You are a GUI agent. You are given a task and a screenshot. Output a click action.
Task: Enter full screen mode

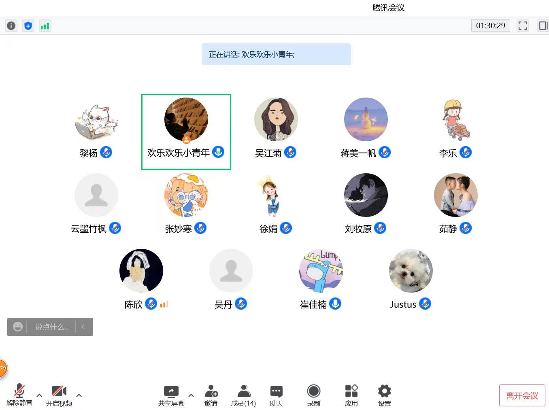(523, 26)
